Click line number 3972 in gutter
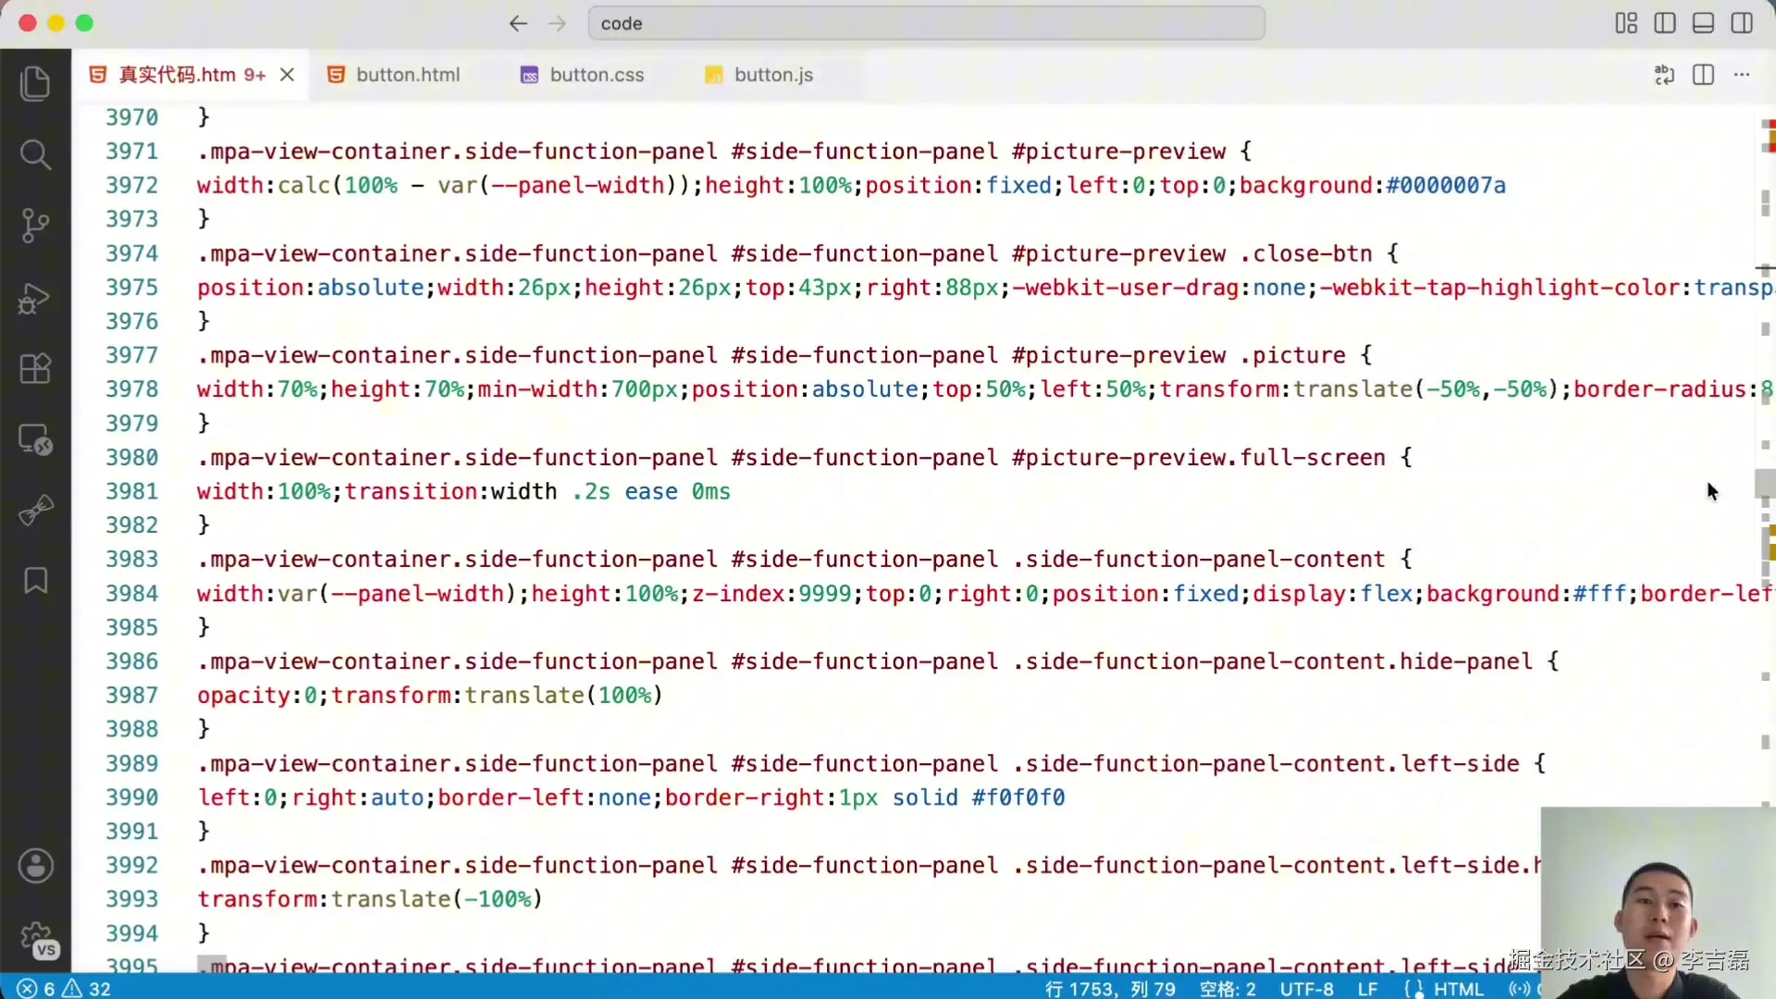1776x999 pixels. (131, 186)
